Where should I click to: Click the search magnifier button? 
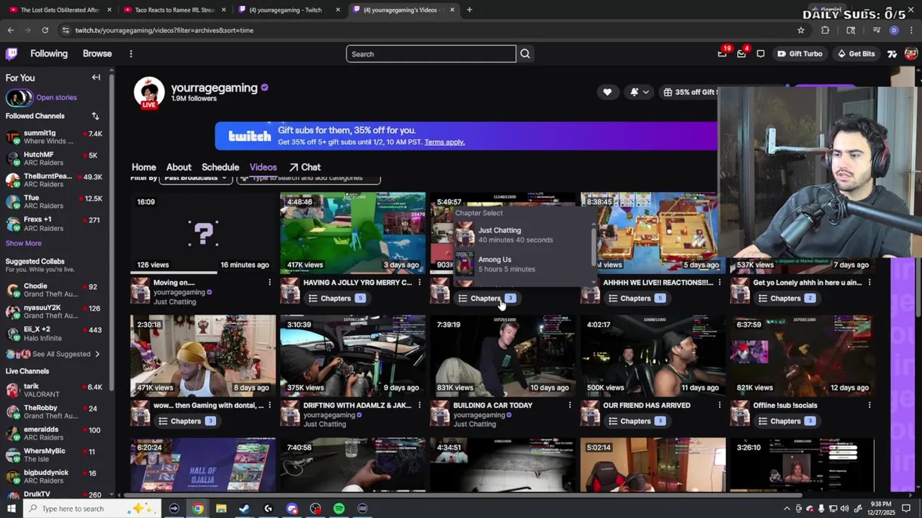click(525, 54)
